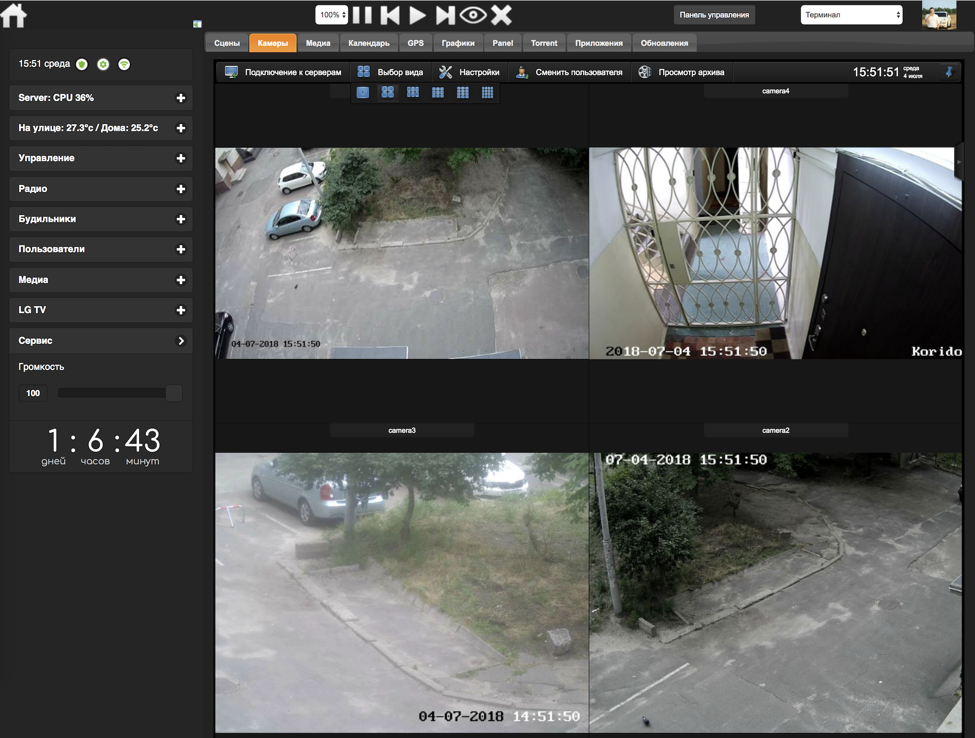975x738 pixels.
Task: Select the single camera view layout
Action: coord(363,93)
